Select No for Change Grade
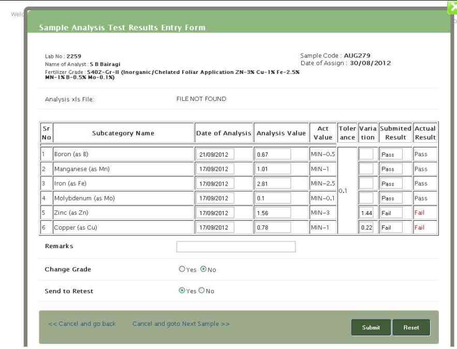457x349 pixels. click(x=203, y=269)
